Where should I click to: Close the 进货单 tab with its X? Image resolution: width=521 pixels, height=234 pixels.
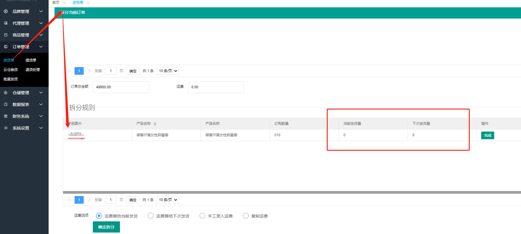88,3
